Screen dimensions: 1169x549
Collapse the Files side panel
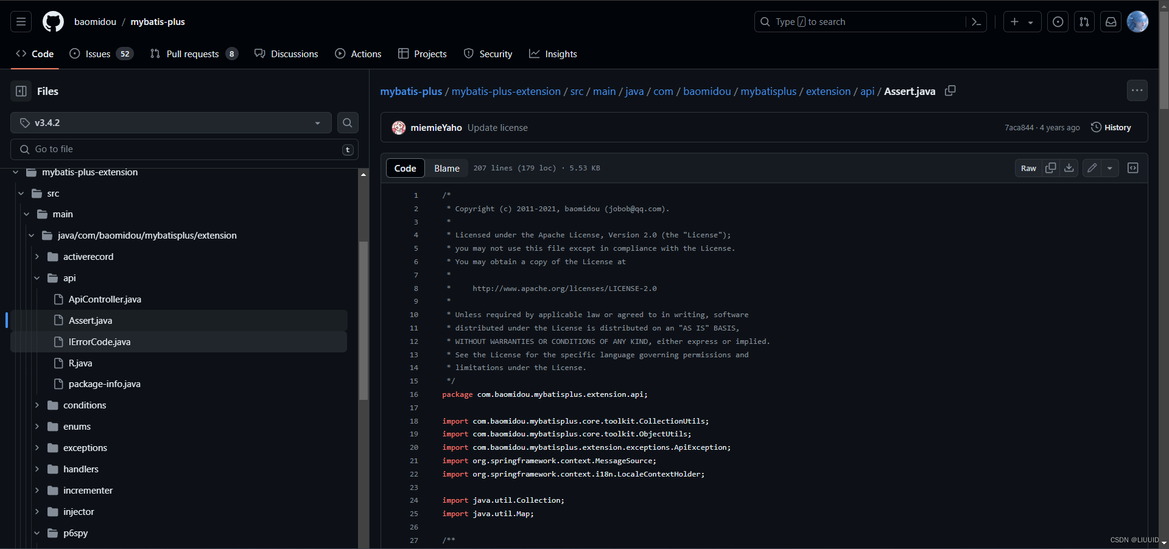coord(21,91)
